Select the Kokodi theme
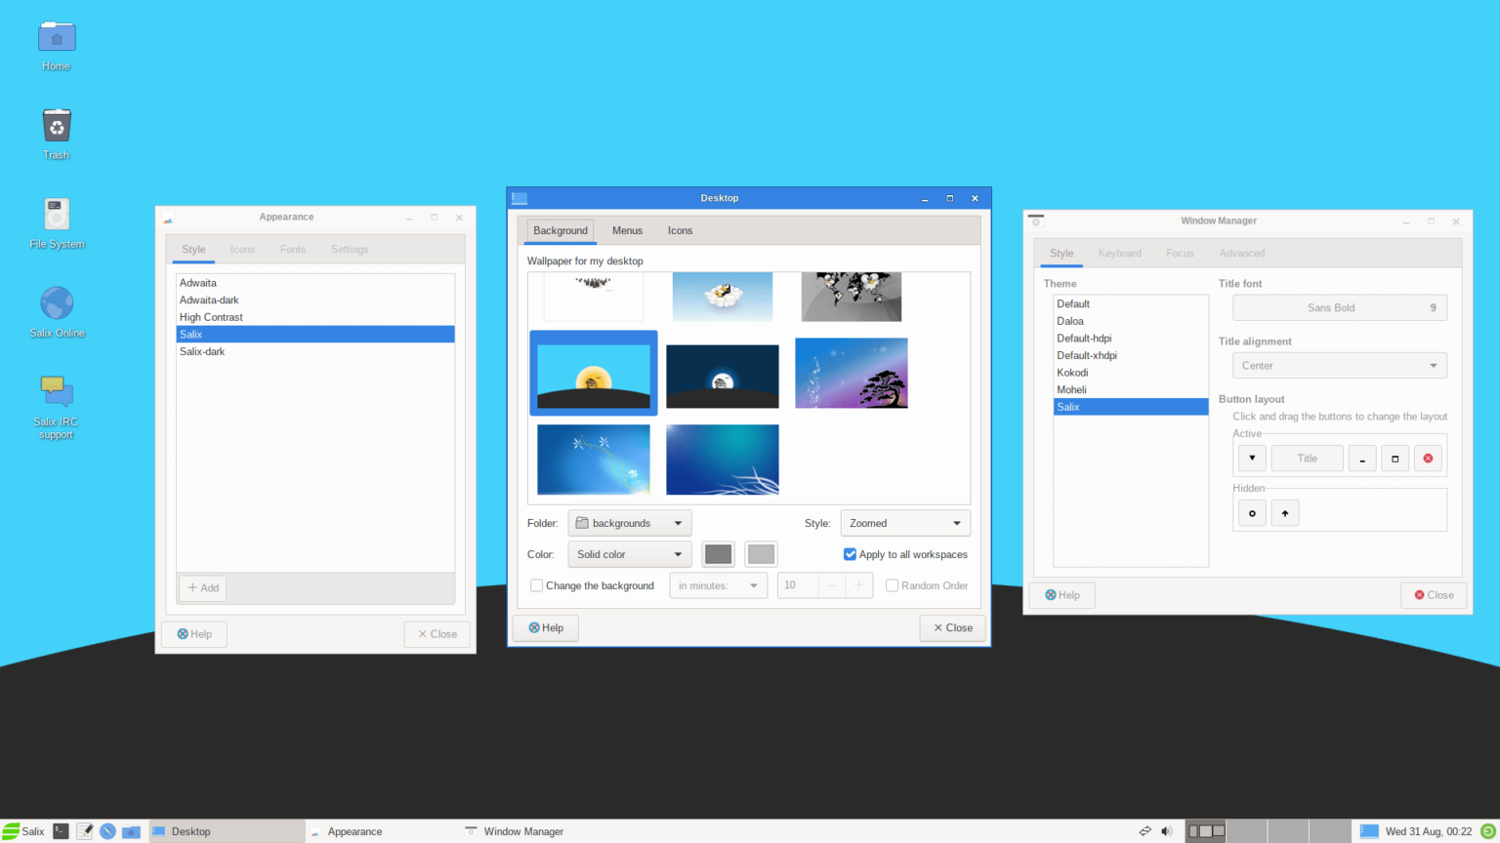 [1072, 372]
